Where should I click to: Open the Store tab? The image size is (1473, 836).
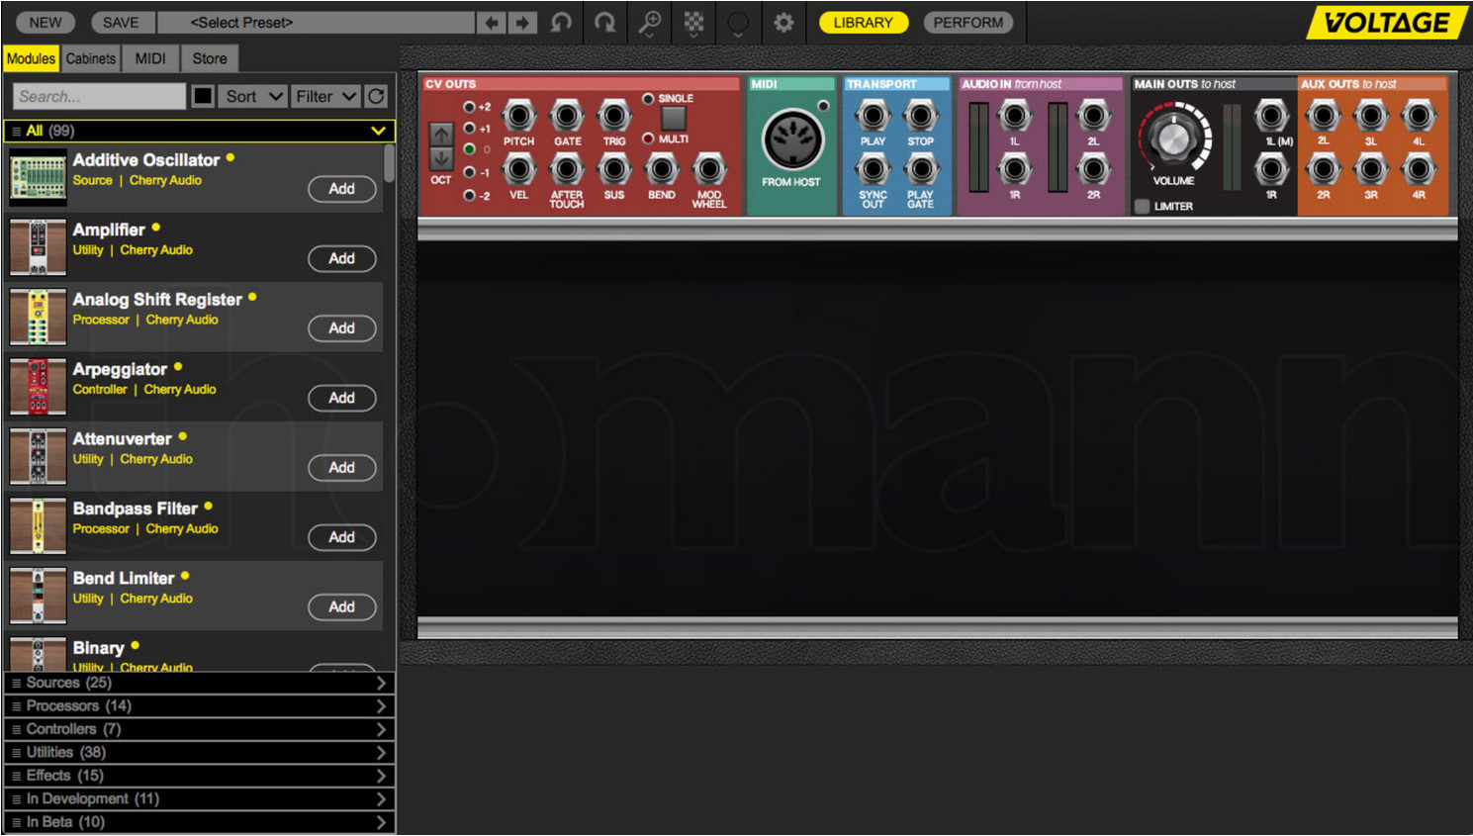coord(209,58)
